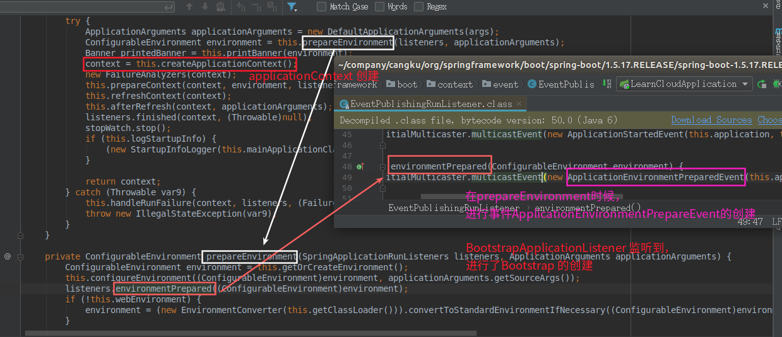Click unselect occurrence icon in search bar
The width and height of the screenshot is (782, 337).
(x=257, y=6)
